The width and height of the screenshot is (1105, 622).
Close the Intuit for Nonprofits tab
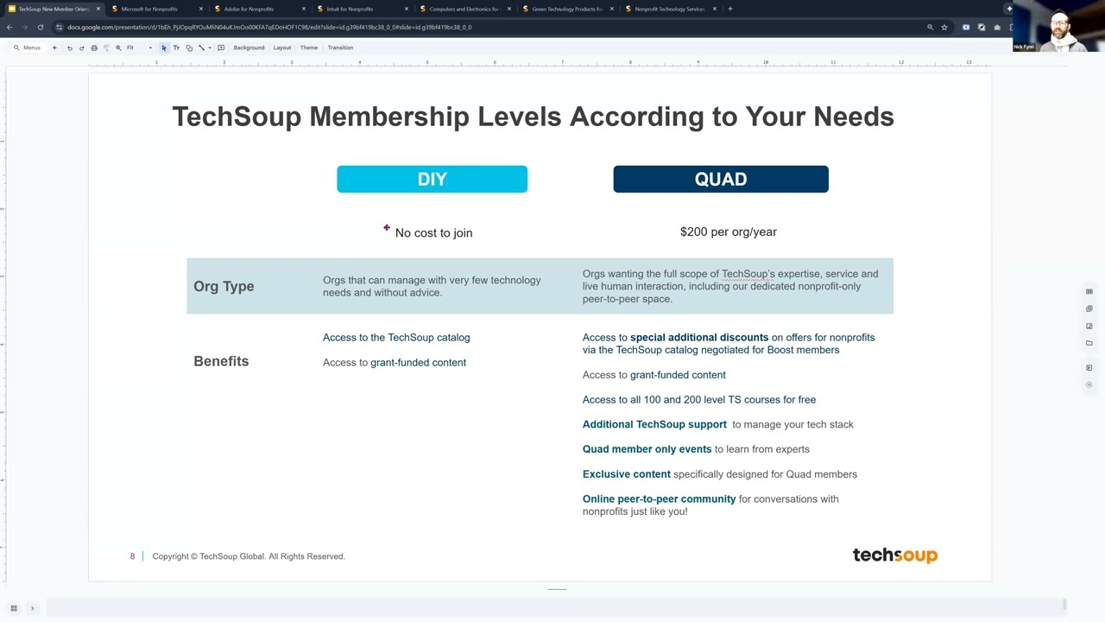coord(407,9)
